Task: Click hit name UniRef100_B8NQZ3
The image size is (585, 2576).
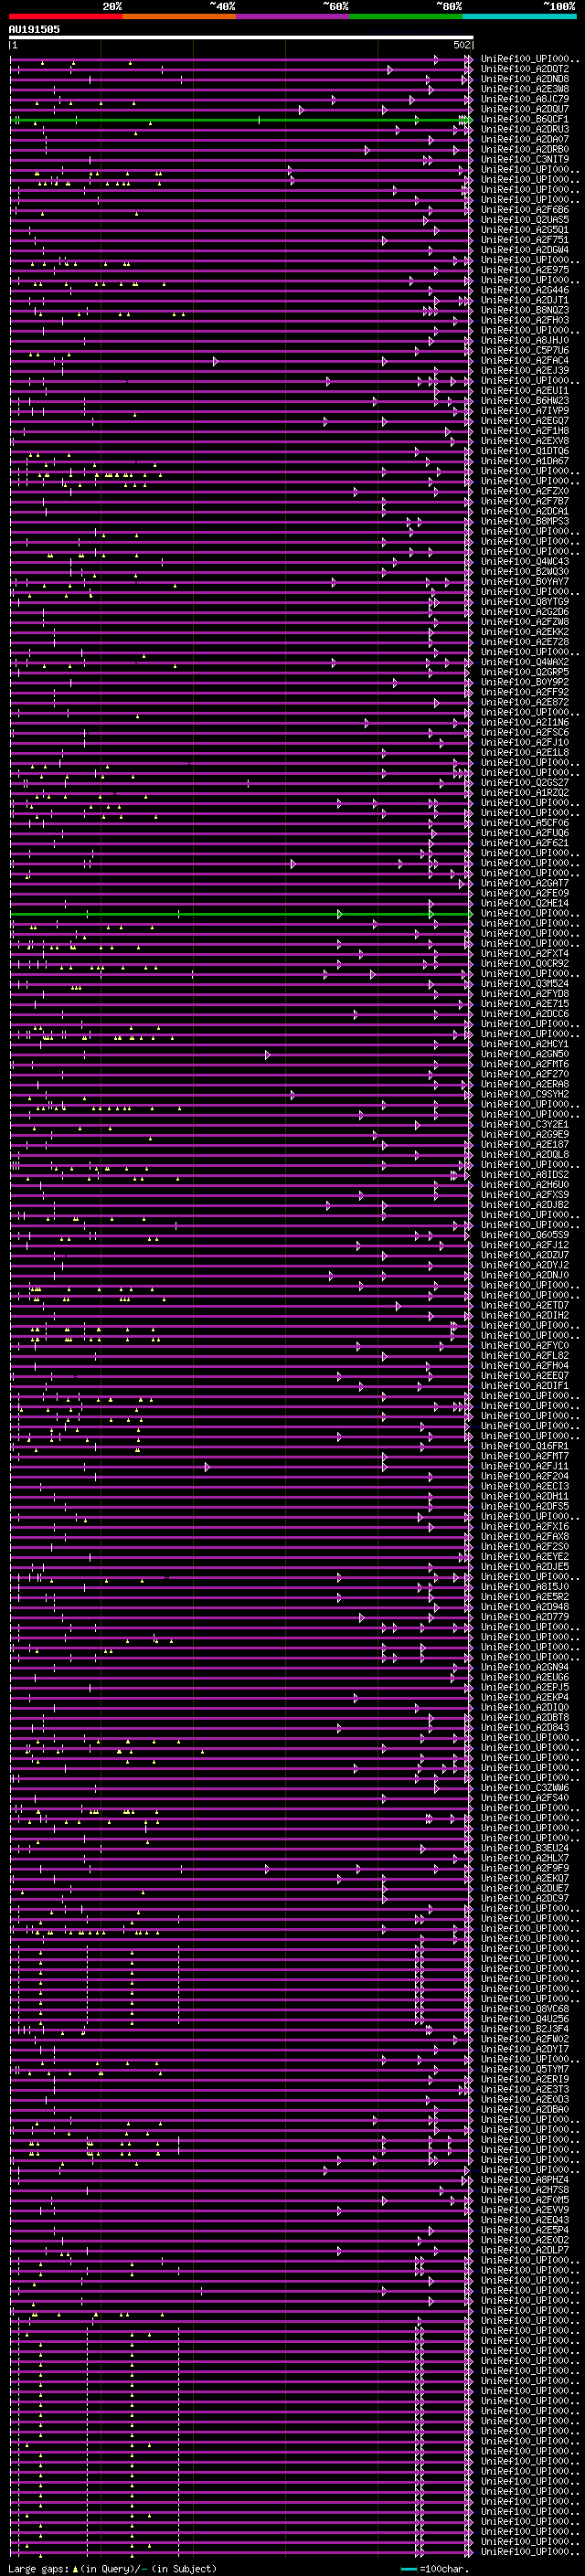Action: point(525,310)
